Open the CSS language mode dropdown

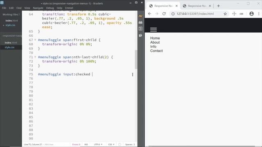click(111, 145)
